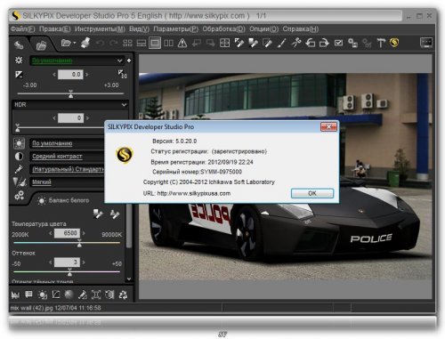Click the add taste dot button beside preset dropdown
This screenshot has height=339, width=445.
click(129, 61)
